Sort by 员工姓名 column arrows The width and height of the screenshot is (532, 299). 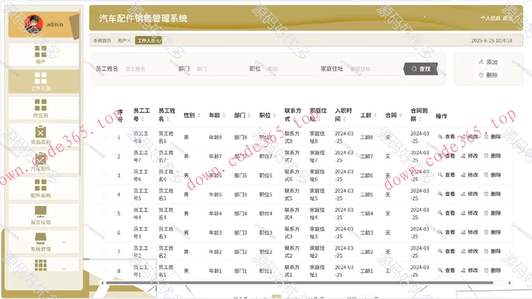coord(168,119)
